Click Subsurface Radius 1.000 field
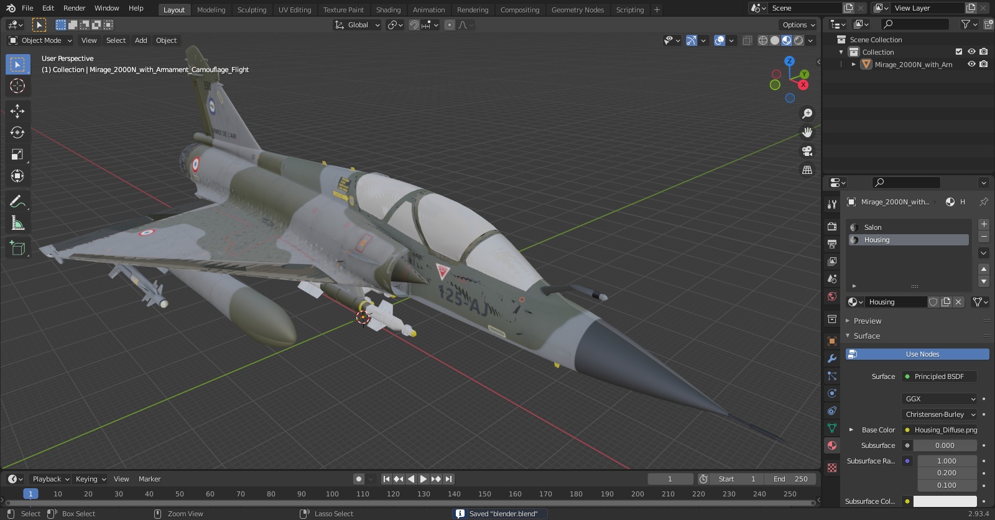The image size is (995, 520). point(947,461)
